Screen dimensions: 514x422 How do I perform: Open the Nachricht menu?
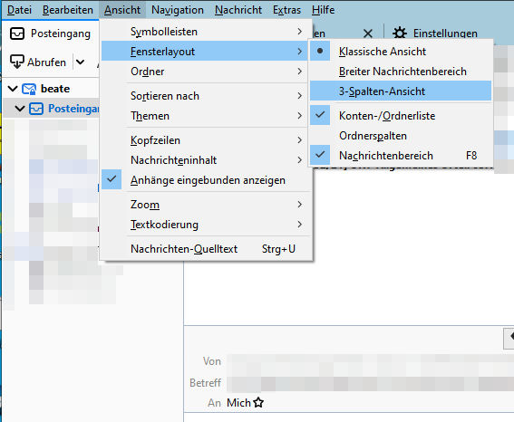[238, 10]
